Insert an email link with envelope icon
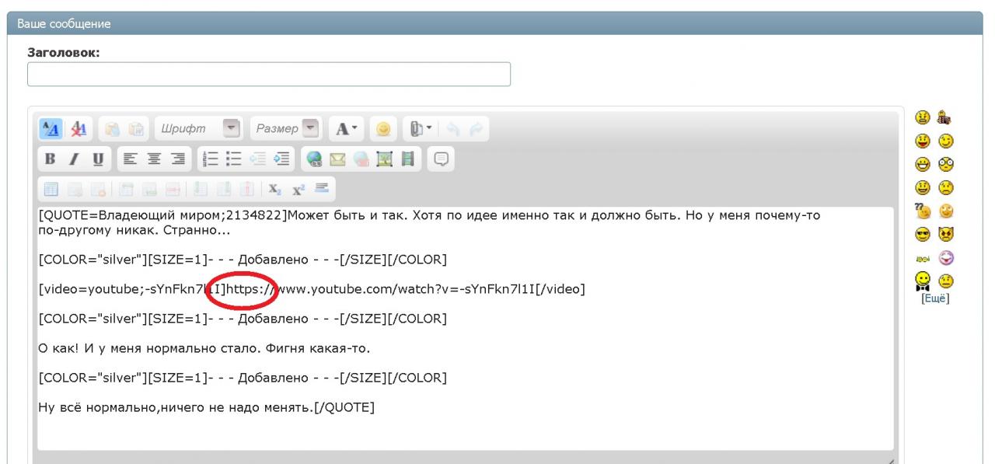This screenshot has height=464, width=995. tap(339, 159)
